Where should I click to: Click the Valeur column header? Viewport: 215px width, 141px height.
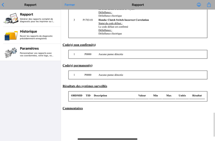142,96
